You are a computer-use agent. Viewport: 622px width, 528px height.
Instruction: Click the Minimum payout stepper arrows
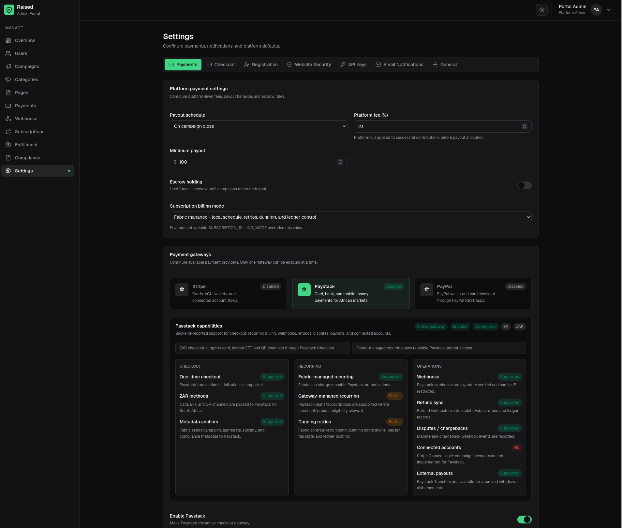[340, 162]
